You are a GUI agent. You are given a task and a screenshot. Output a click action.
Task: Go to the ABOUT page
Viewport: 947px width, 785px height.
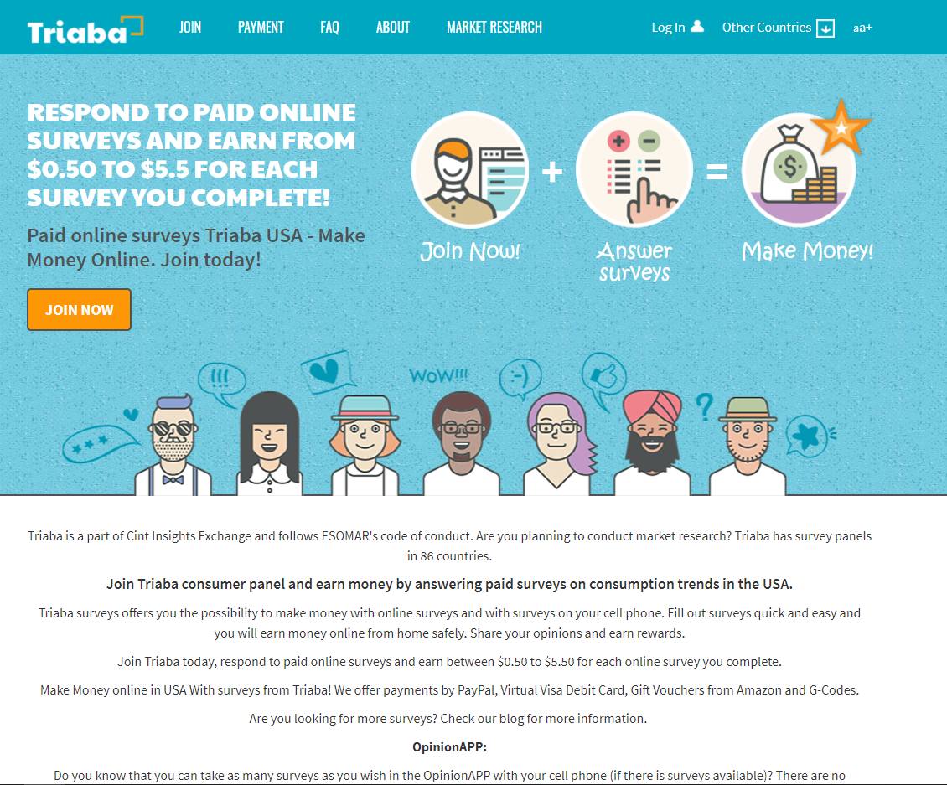(393, 27)
